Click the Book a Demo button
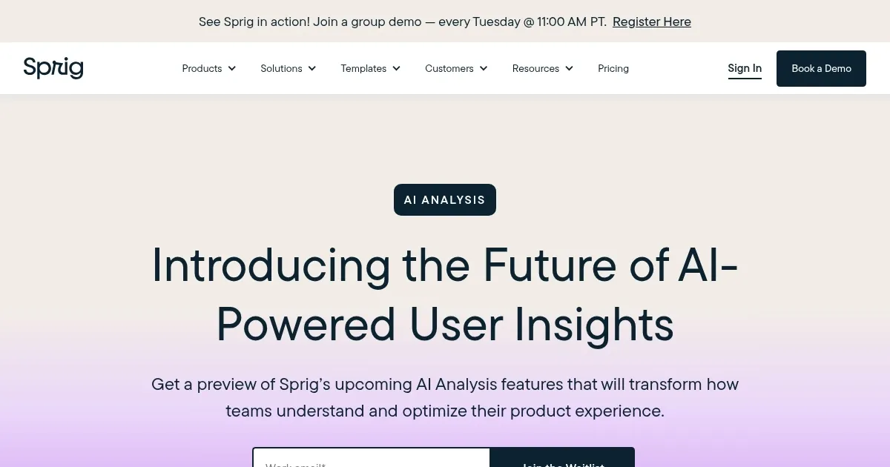 click(x=821, y=68)
